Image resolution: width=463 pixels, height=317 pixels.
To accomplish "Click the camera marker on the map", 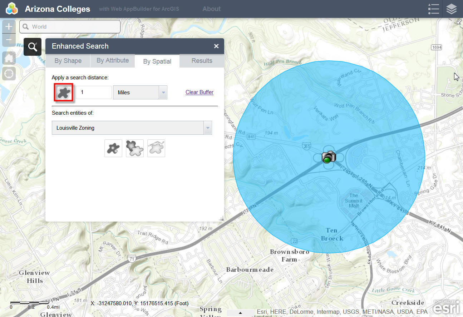I will pos(329,157).
